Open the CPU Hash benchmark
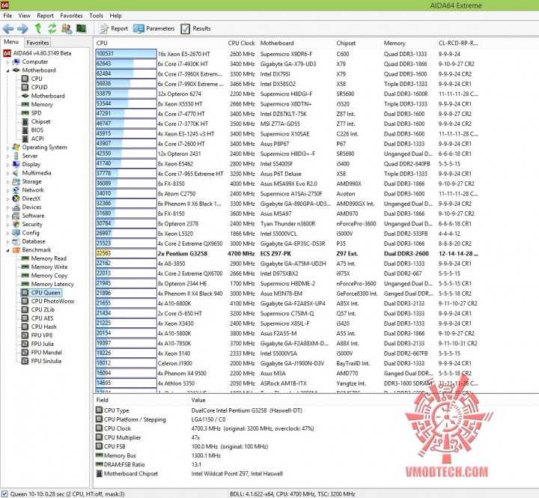Screen dimensions: 539x498 [x=43, y=327]
